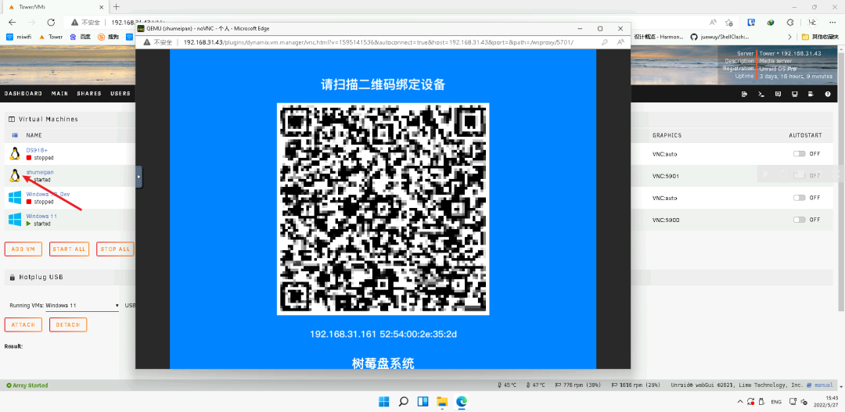Open the IDM globe extension icon

pos(771,23)
